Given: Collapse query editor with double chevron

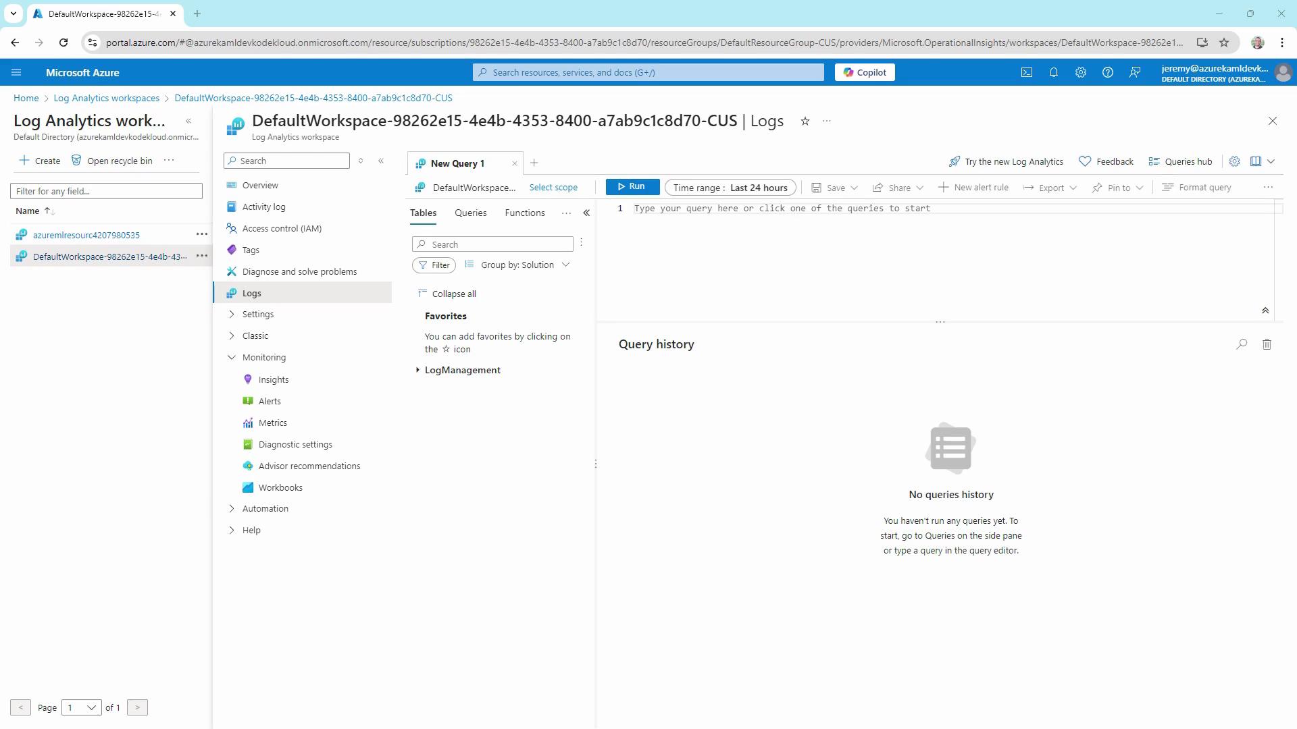Looking at the screenshot, I should pyautogui.click(x=1265, y=310).
